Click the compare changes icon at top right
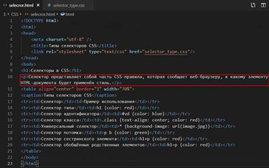Image resolution: width=269 pixels, height=168 pixels. (x=253, y=5)
